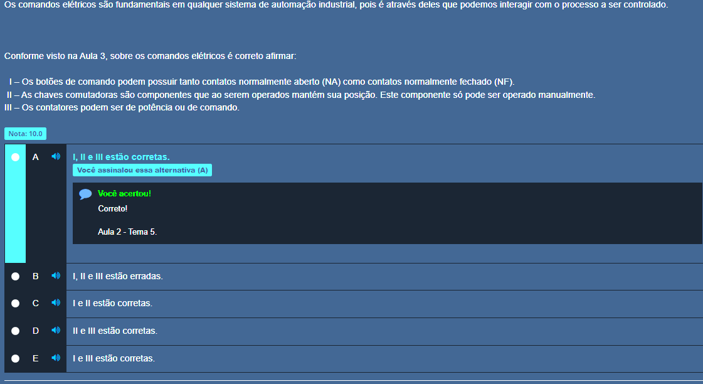703x384 pixels.
Task: Play audio for alternative A
Action: tap(56, 157)
